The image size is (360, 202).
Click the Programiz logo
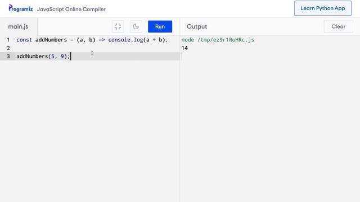point(20,8)
